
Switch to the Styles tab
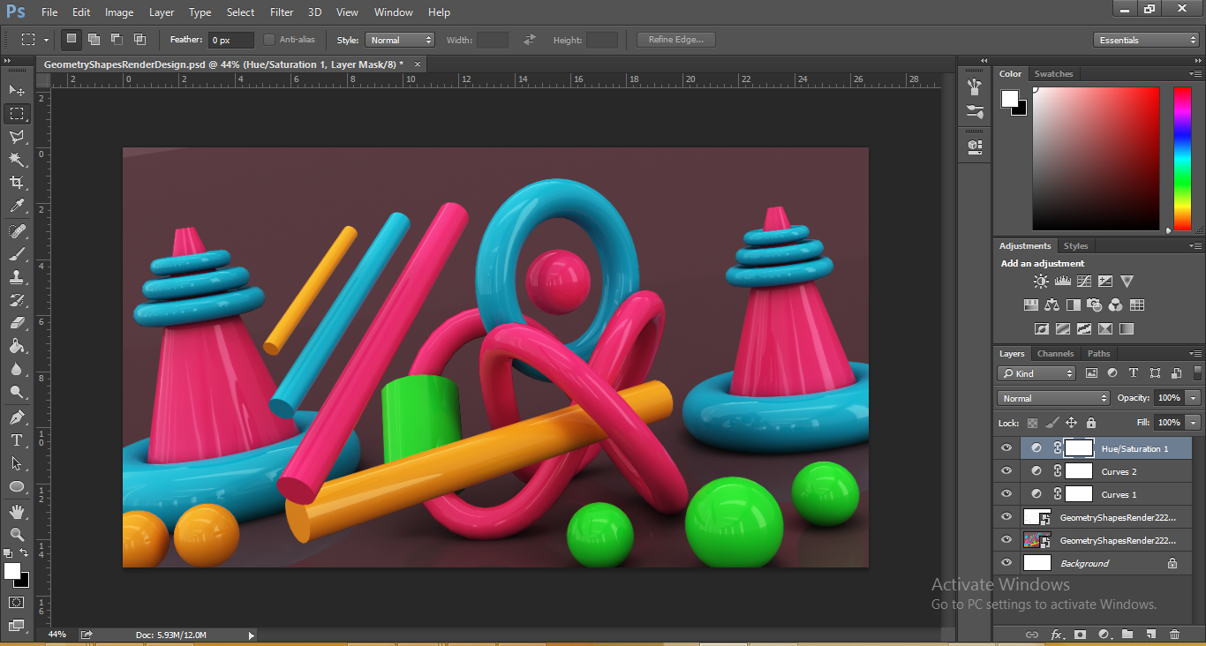click(x=1075, y=246)
